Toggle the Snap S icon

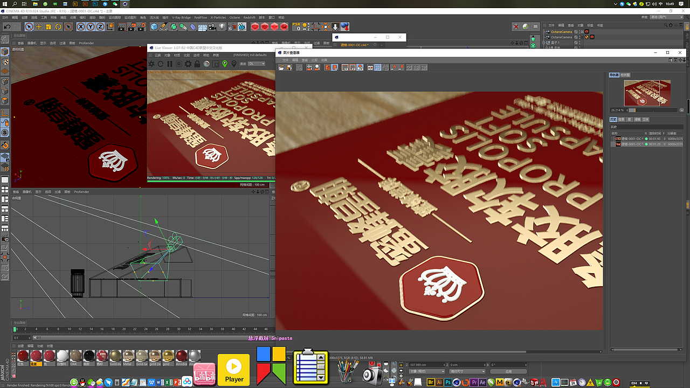click(4, 133)
